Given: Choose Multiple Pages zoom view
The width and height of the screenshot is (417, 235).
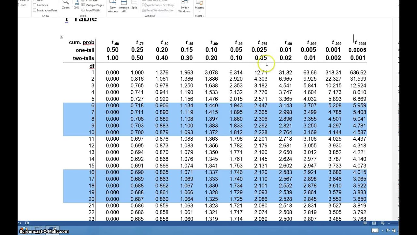Looking at the screenshot, I should click(x=93, y=5).
